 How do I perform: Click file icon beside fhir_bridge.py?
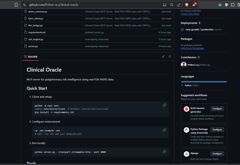25,25
